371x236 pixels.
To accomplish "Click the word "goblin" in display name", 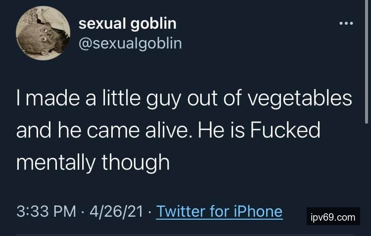I will pos(154,23).
